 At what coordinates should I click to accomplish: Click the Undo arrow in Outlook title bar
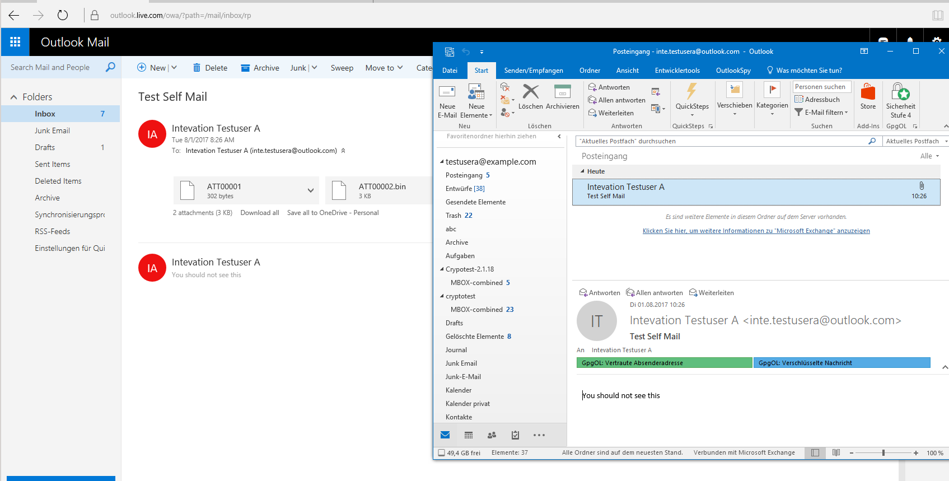tap(466, 52)
